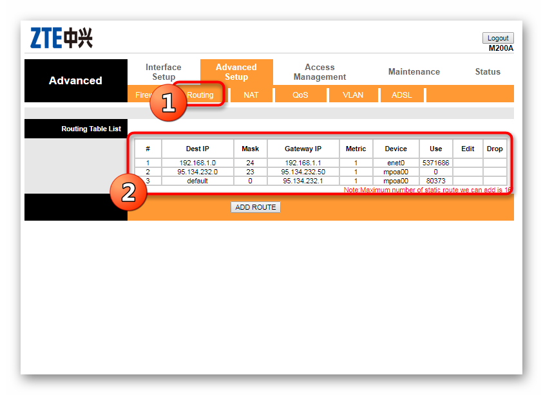Select the NAT submenu
Screen dimensions: 543x395
point(251,95)
